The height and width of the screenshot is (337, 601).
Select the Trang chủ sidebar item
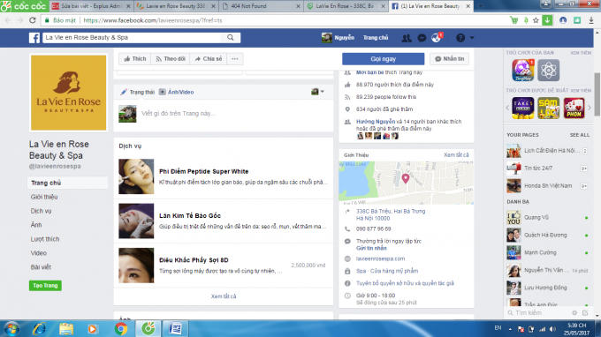point(67,183)
